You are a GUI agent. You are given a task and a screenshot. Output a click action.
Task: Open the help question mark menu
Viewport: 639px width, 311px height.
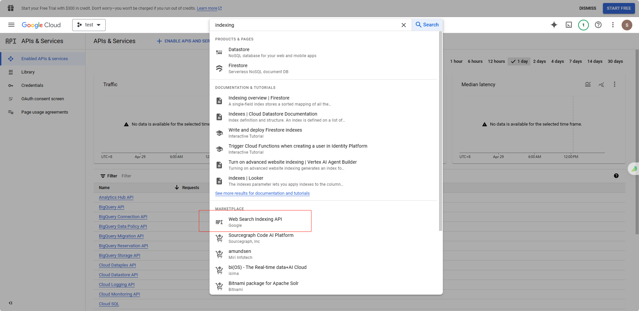click(598, 25)
